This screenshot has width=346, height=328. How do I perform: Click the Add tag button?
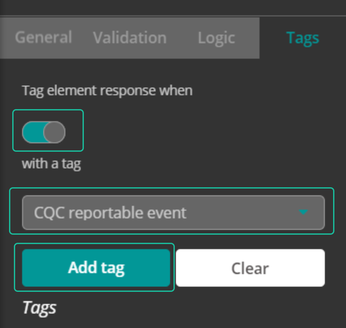[x=96, y=268]
